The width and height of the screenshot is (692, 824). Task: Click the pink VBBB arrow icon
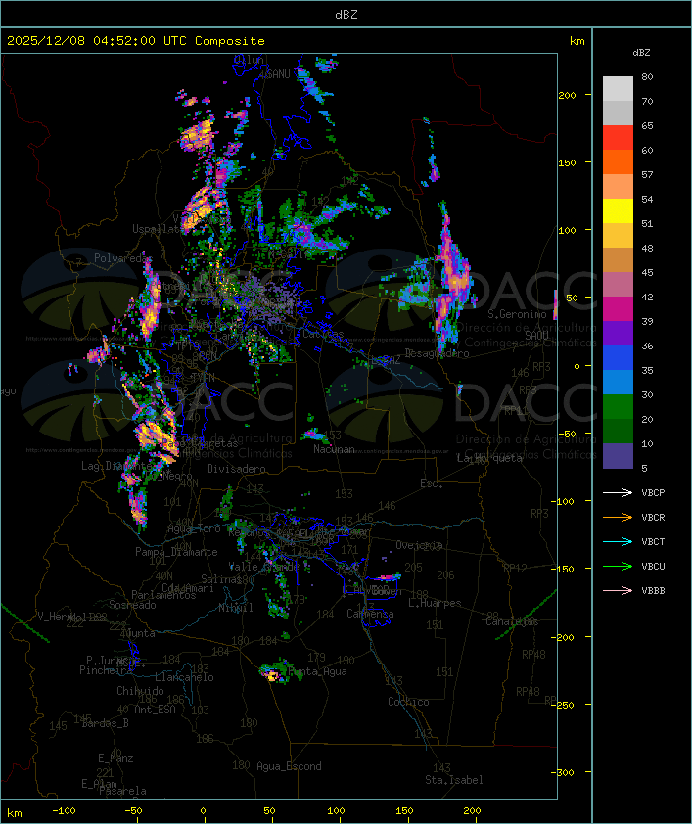click(618, 591)
